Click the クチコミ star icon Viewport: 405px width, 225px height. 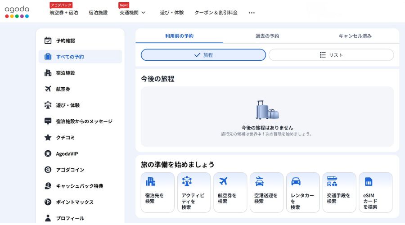[48, 137]
